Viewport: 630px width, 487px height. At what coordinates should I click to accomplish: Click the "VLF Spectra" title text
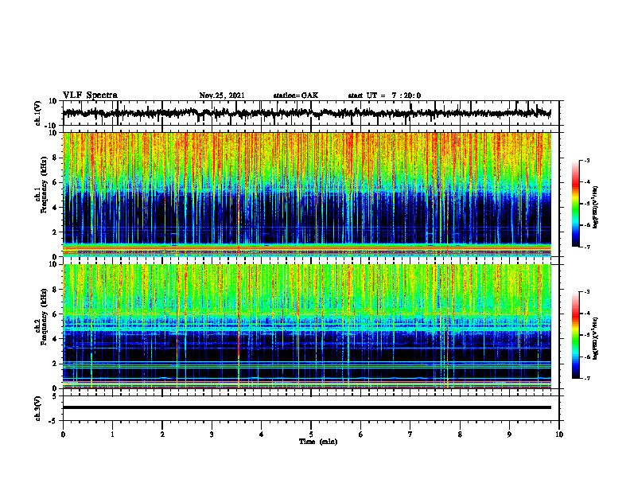point(90,95)
